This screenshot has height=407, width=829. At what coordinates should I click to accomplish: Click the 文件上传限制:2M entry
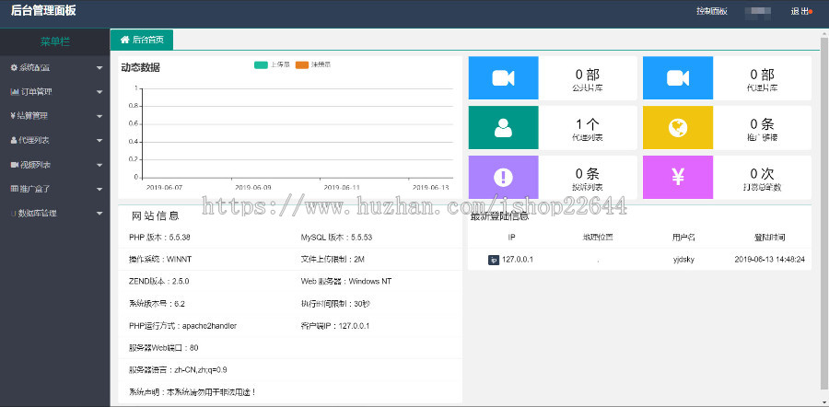click(x=333, y=260)
